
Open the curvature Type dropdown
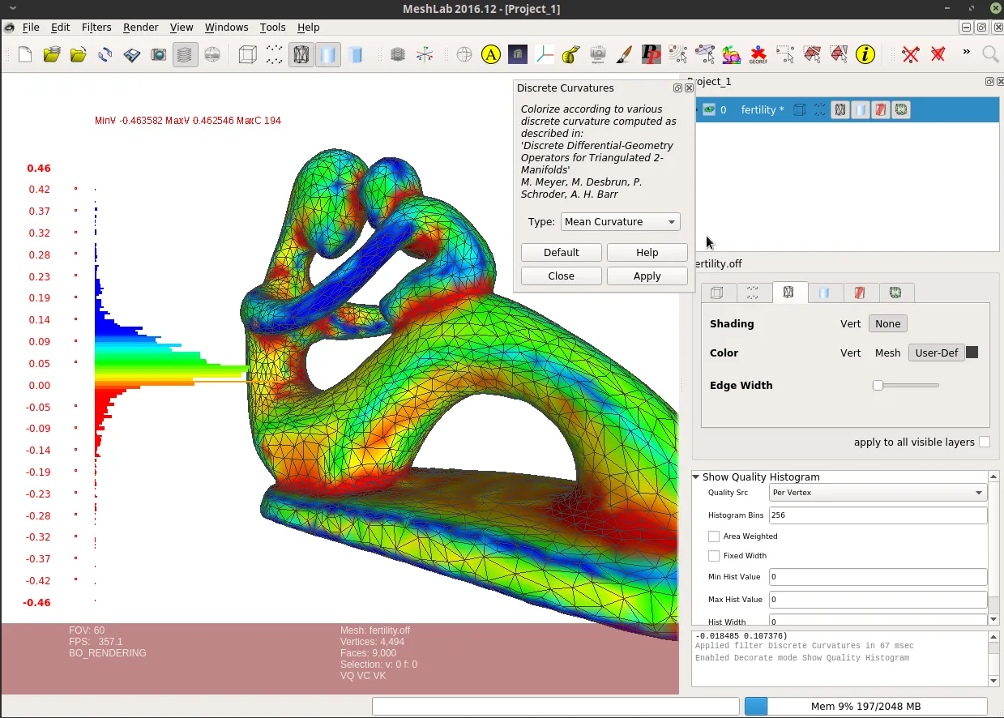tap(620, 222)
